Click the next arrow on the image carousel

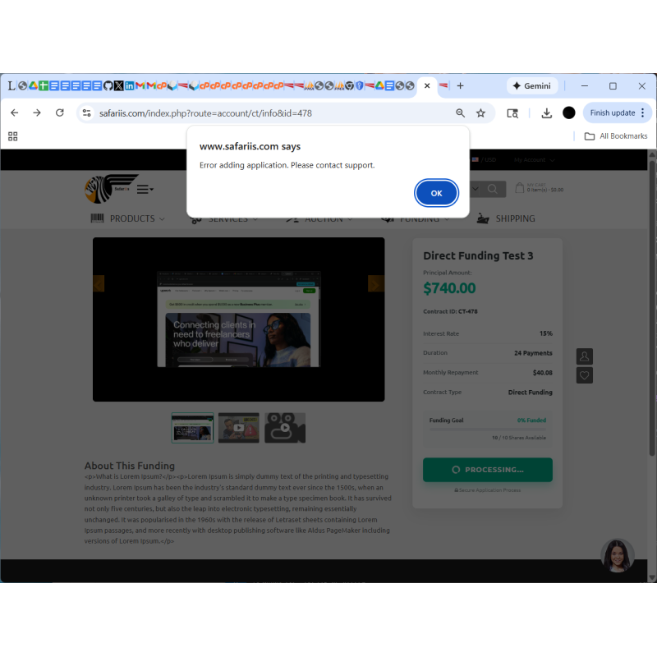[x=377, y=283]
